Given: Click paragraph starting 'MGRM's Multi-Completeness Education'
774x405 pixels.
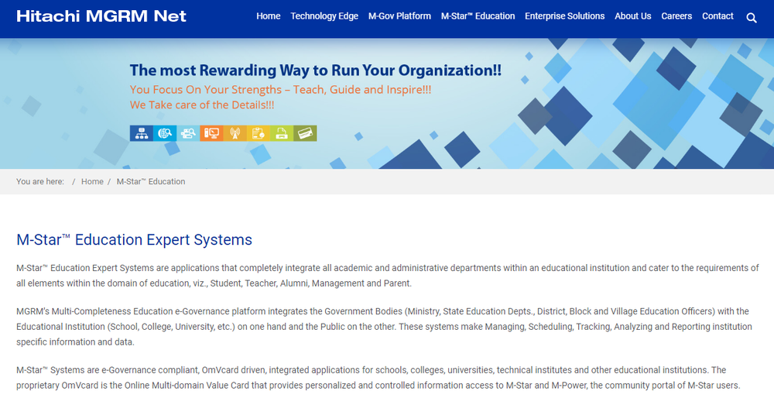Looking at the screenshot, I should (x=384, y=327).
